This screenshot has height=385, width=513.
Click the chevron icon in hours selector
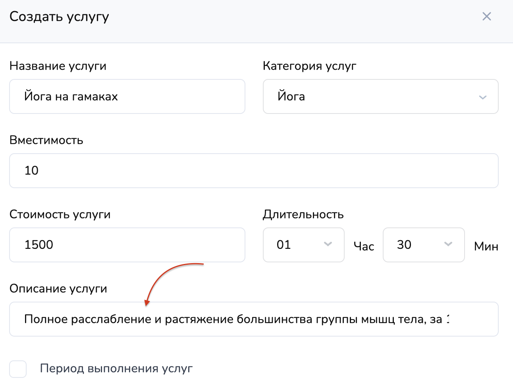tap(328, 244)
